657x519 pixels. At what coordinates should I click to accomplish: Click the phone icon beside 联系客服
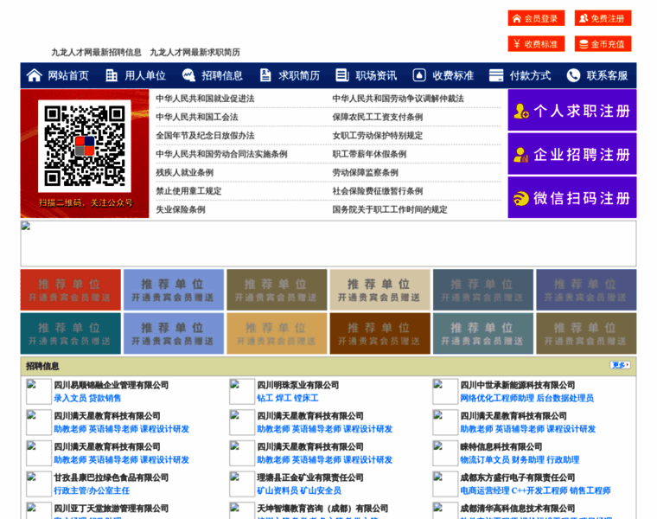[573, 75]
